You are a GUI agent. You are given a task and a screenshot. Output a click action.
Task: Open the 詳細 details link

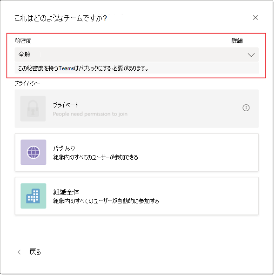[237, 41]
